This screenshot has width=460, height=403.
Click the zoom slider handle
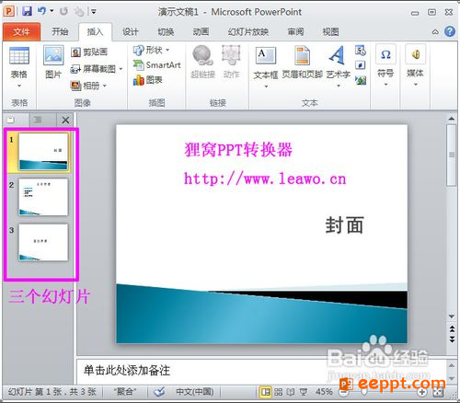point(363,392)
